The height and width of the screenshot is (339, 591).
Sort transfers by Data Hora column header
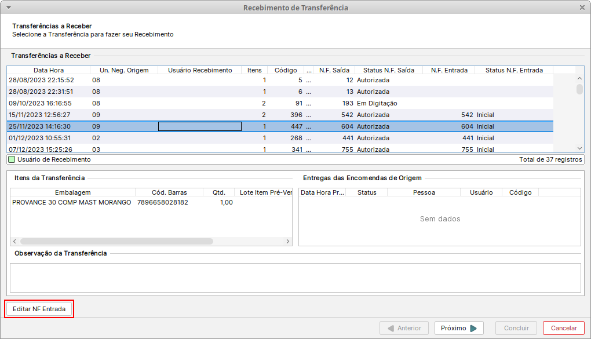coord(49,70)
